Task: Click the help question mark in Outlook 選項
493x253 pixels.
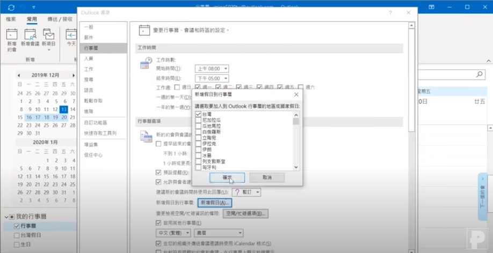Action: click(390, 13)
